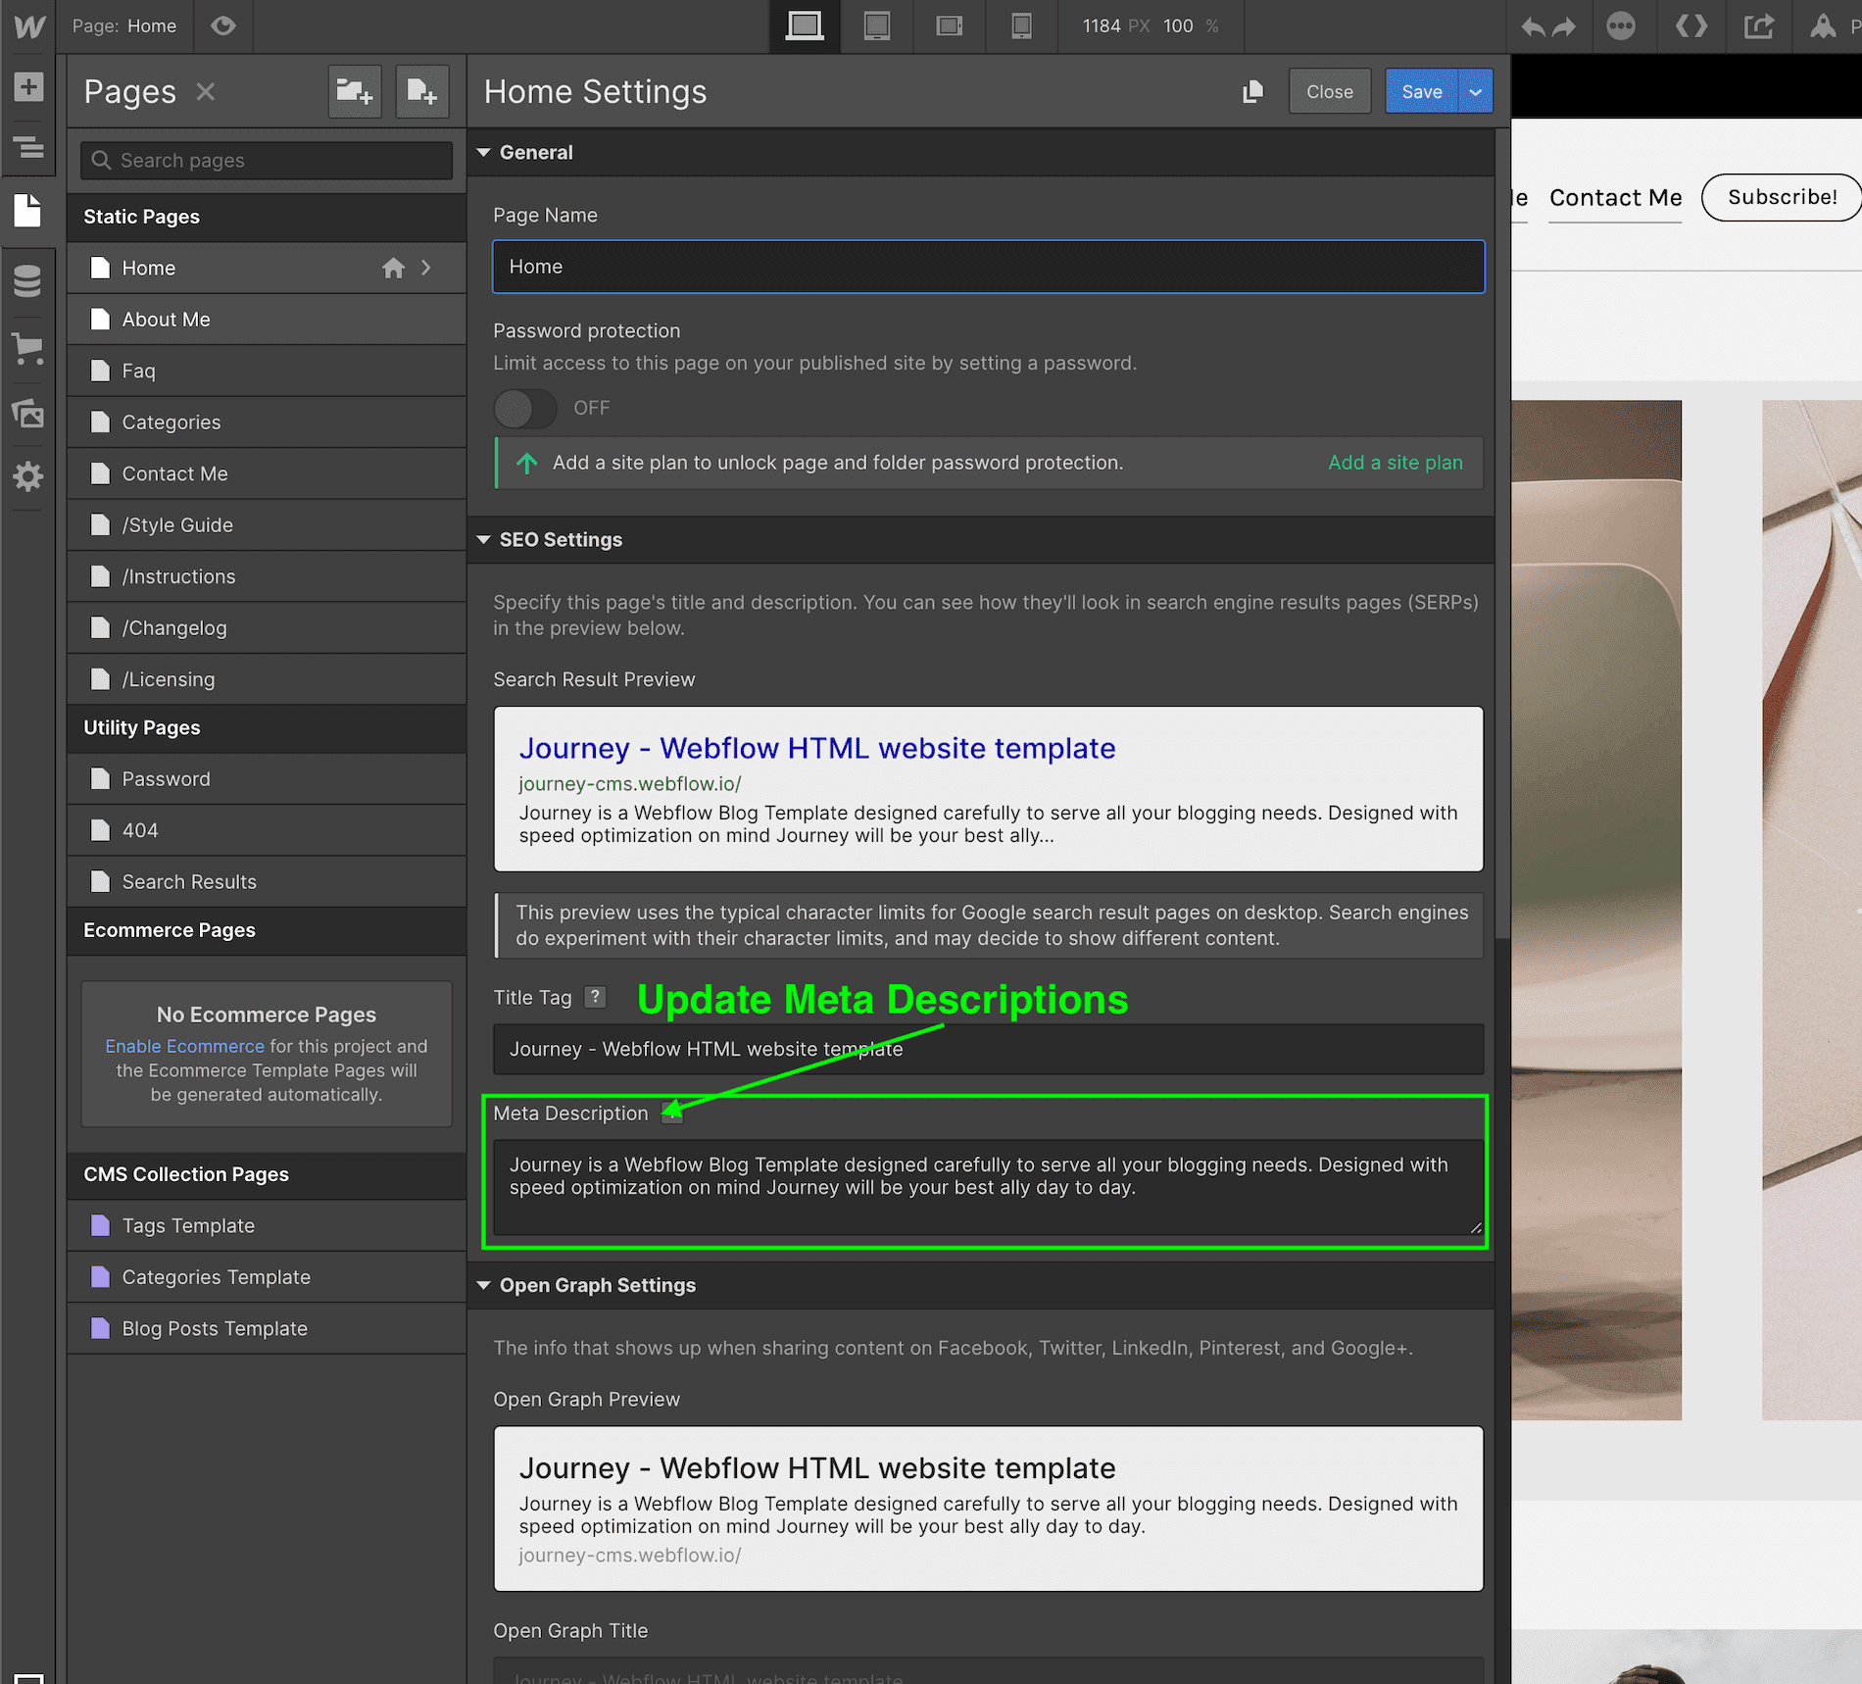This screenshot has height=1684, width=1862.
Task: Open project Settings gear icon
Action: click(28, 477)
